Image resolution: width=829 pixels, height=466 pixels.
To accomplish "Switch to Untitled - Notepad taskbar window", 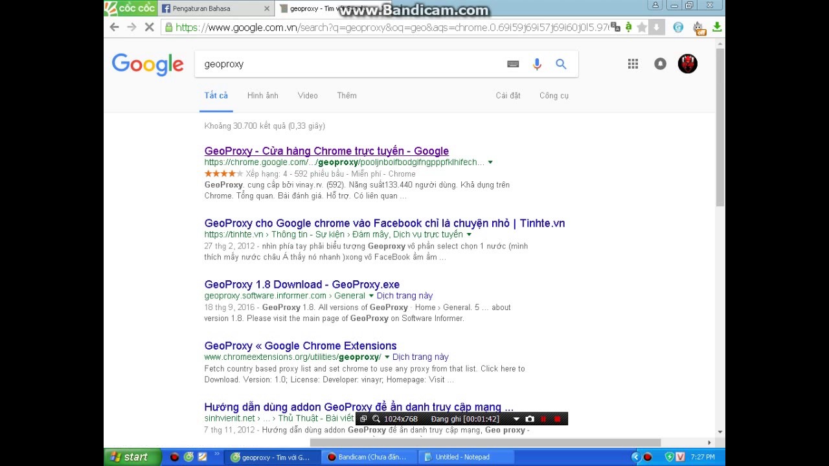I will 465,457.
